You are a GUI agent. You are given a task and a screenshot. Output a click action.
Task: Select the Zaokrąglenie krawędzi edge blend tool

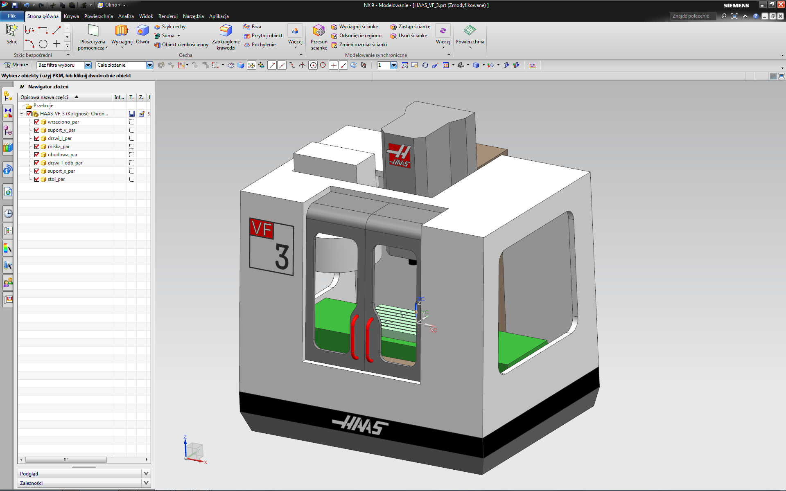226,37
